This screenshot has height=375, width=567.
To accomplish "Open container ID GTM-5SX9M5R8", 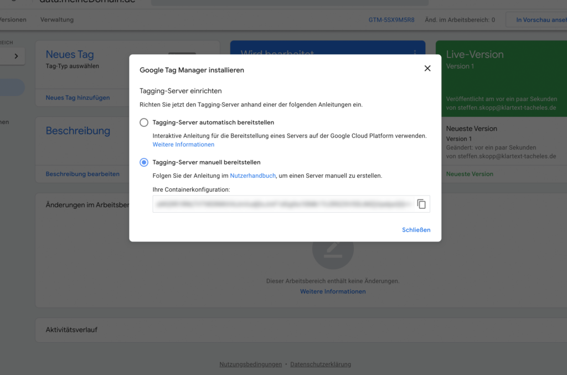I will (x=391, y=20).
